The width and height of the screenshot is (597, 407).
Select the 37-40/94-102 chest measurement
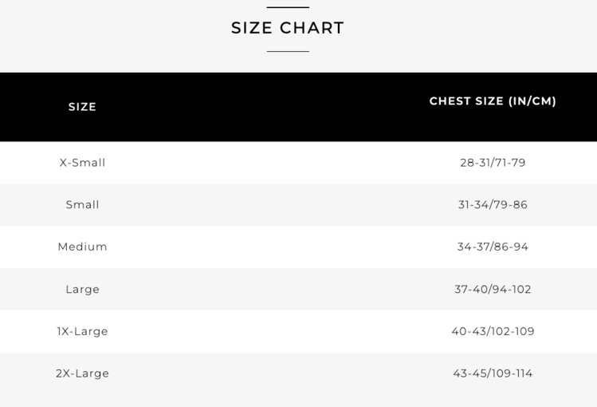tap(493, 290)
